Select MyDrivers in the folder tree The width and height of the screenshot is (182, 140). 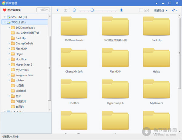click(x=22, y=70)
